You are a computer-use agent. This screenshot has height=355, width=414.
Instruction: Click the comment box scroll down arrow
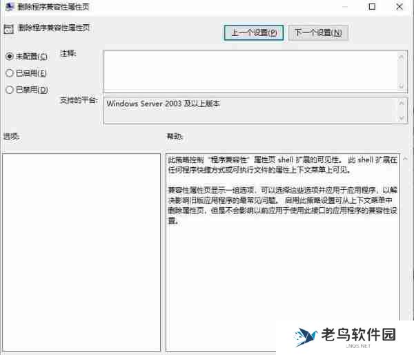coord(402,86)
